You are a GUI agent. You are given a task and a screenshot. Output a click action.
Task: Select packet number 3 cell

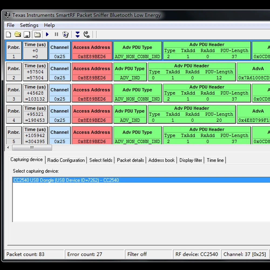(x=14, y=93)
